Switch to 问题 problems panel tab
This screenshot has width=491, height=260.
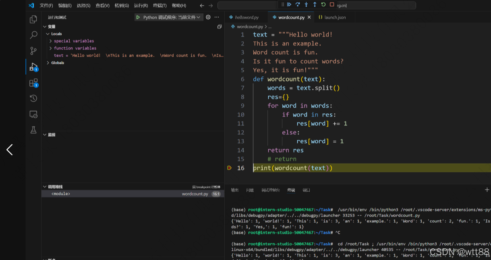point(250,190)
